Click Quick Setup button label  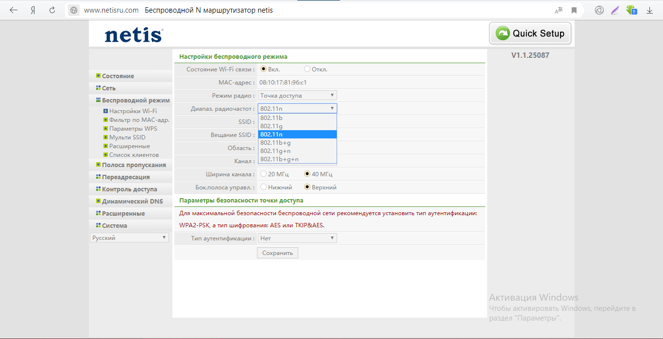(539, 34)
